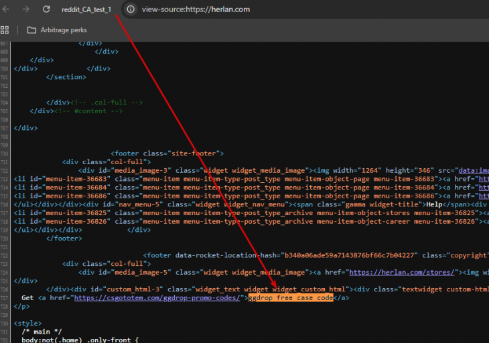Click the <!-- .col-full --> comment
489x343 pixels.
107,102
